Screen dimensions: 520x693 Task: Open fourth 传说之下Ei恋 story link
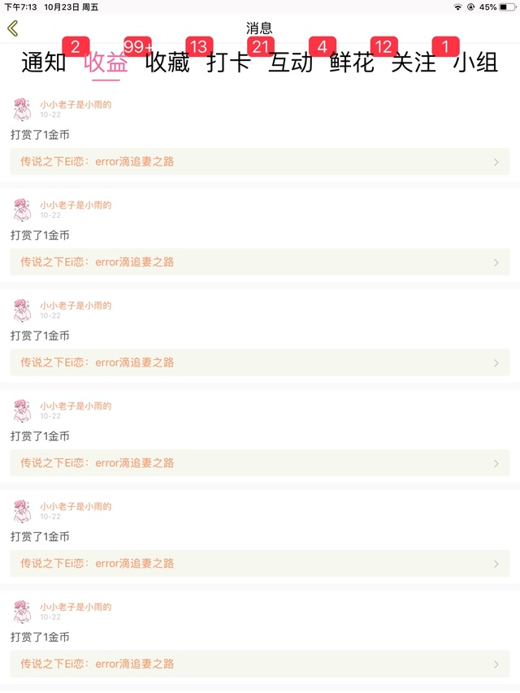click(x=260, y=463)
